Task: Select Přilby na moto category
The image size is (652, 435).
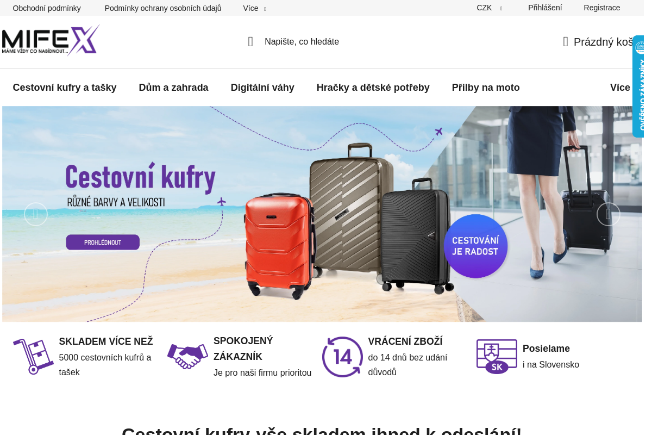Action: coord(486,88)
